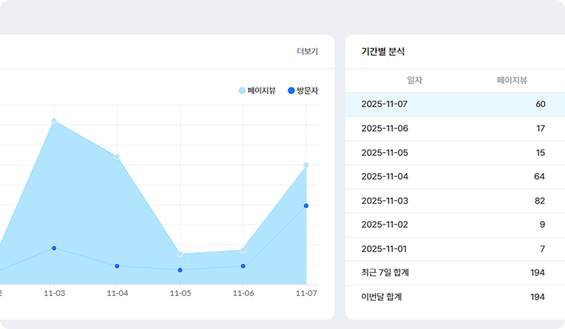This screenshot has width=565, height=329.
Task: Select the 11-06 page view data point
Action: tap(243, 250)
